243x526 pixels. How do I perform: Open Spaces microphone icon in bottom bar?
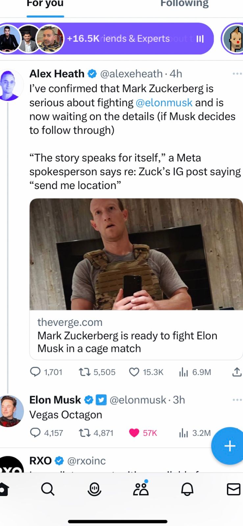click(x=94, y=489)
